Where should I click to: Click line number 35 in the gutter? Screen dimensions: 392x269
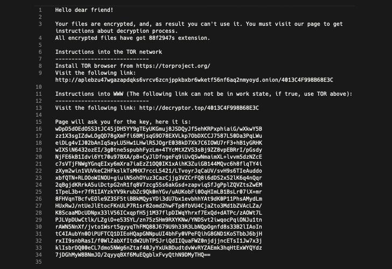(39, 262)
